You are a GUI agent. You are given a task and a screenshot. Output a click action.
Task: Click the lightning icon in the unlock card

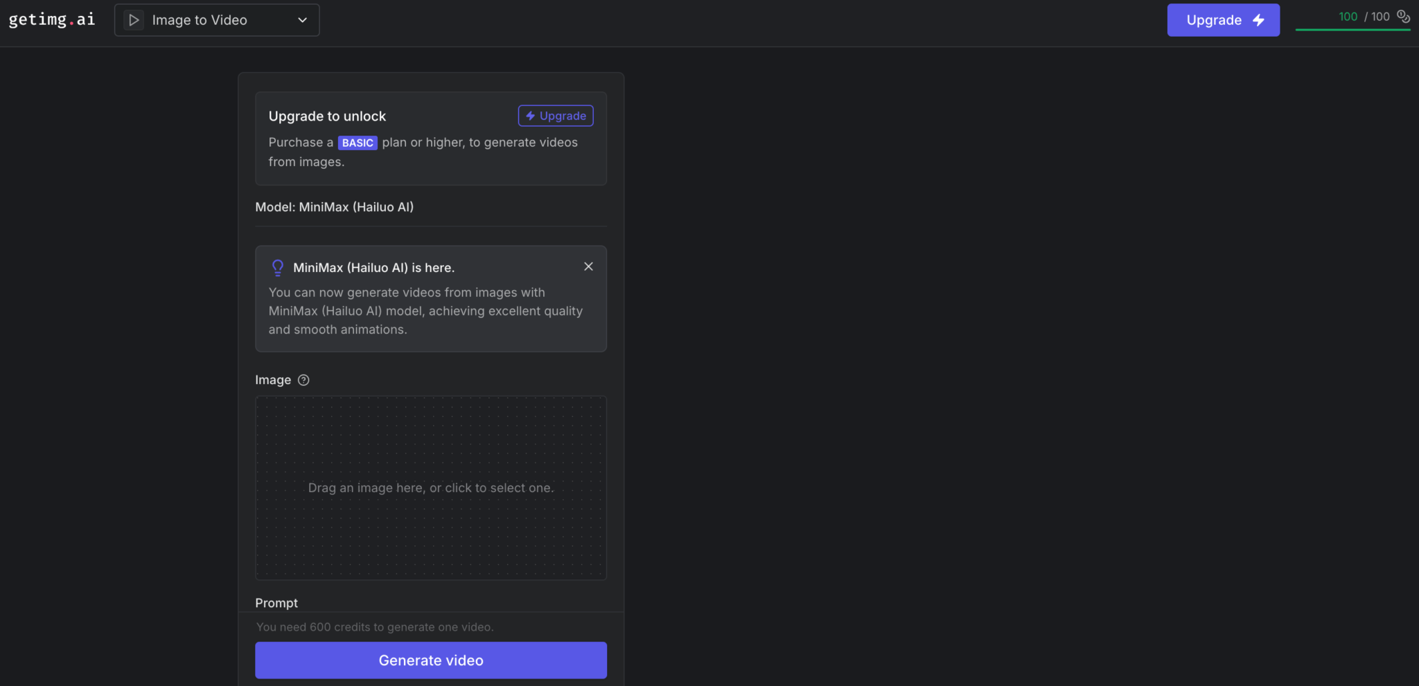pyautogui.click(x=530, y=116)
